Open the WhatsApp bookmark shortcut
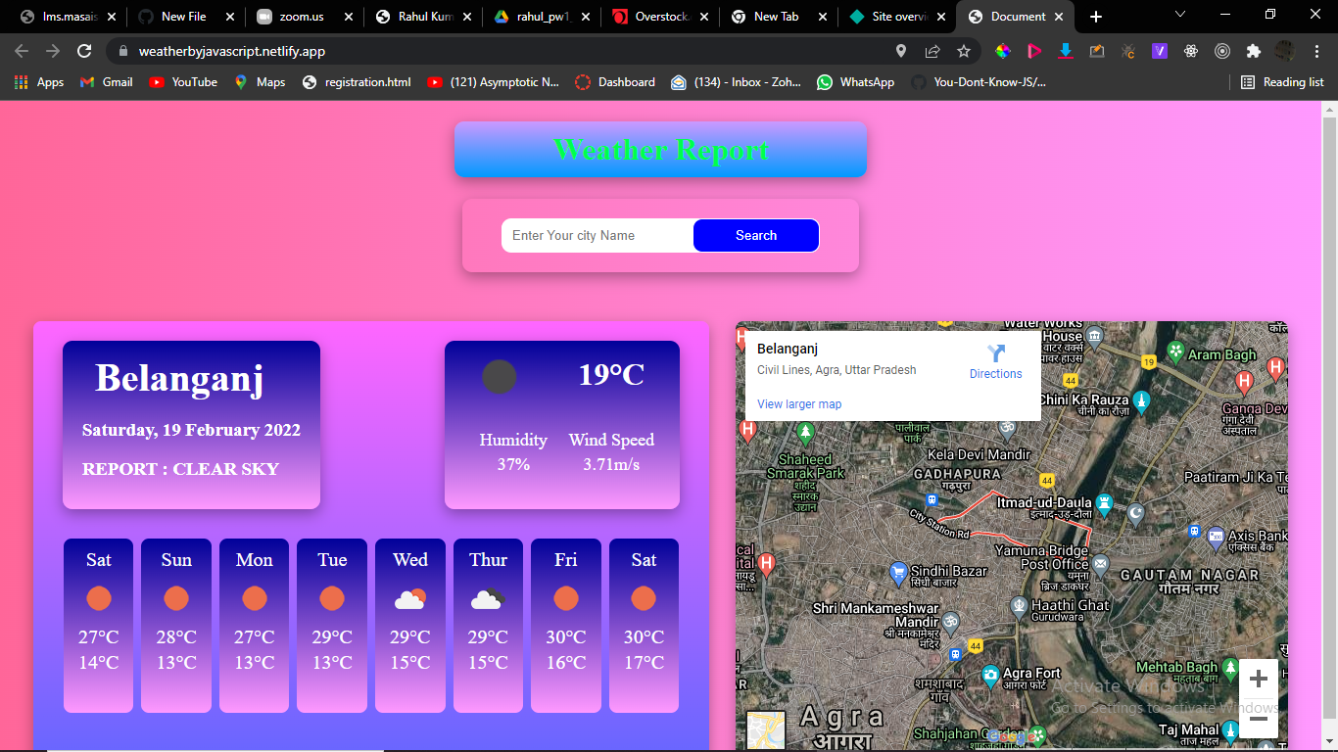 (x=855, y=82)
